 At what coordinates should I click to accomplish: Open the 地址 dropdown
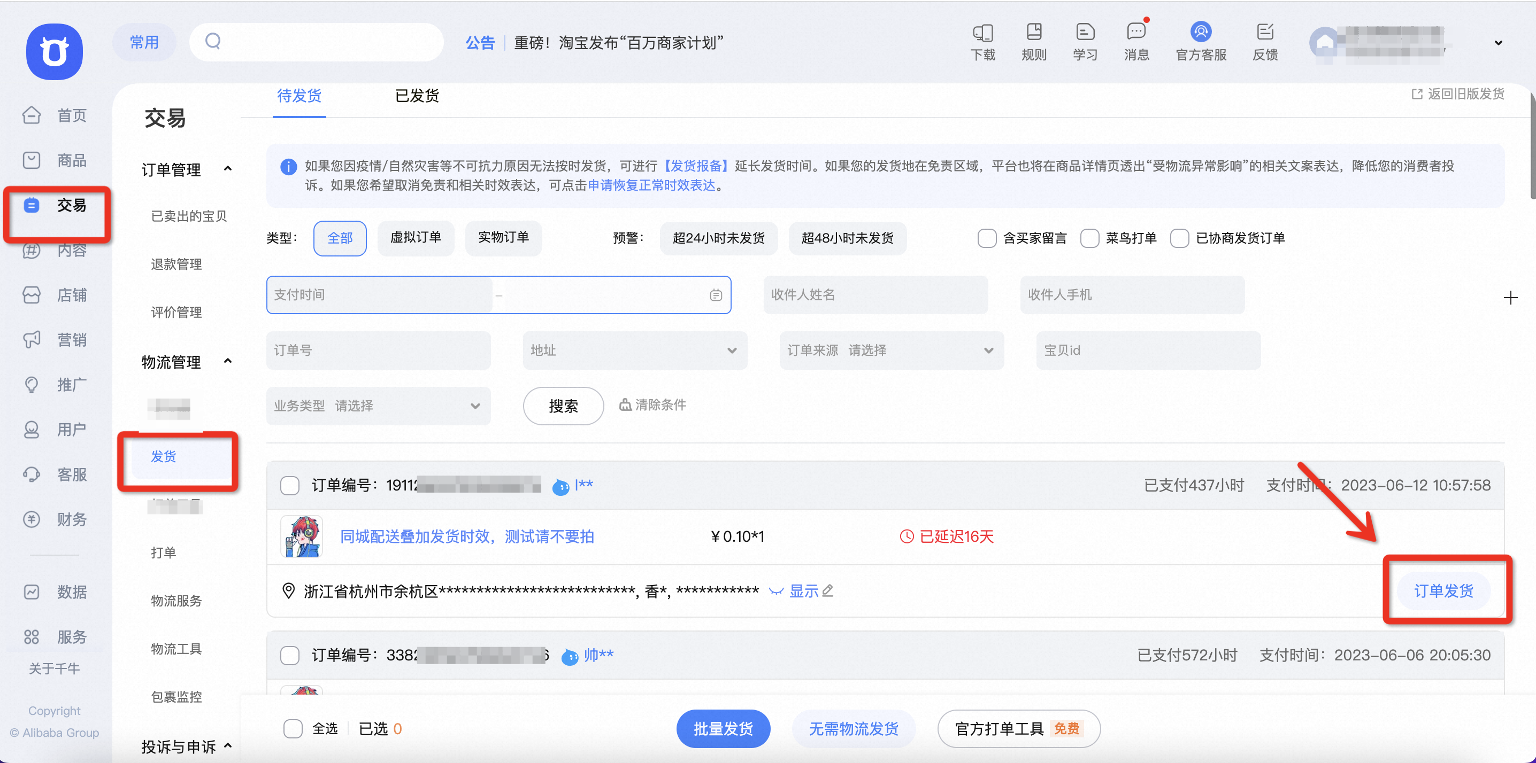tap(634, 350)
